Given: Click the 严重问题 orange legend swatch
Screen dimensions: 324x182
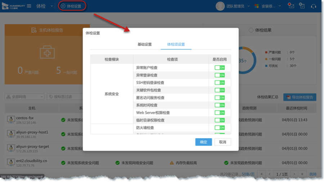Looking at the screenshot, I should [x=266, y=52].
